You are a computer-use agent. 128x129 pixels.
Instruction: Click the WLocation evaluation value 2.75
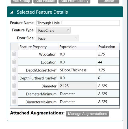(x=101, y=54)
